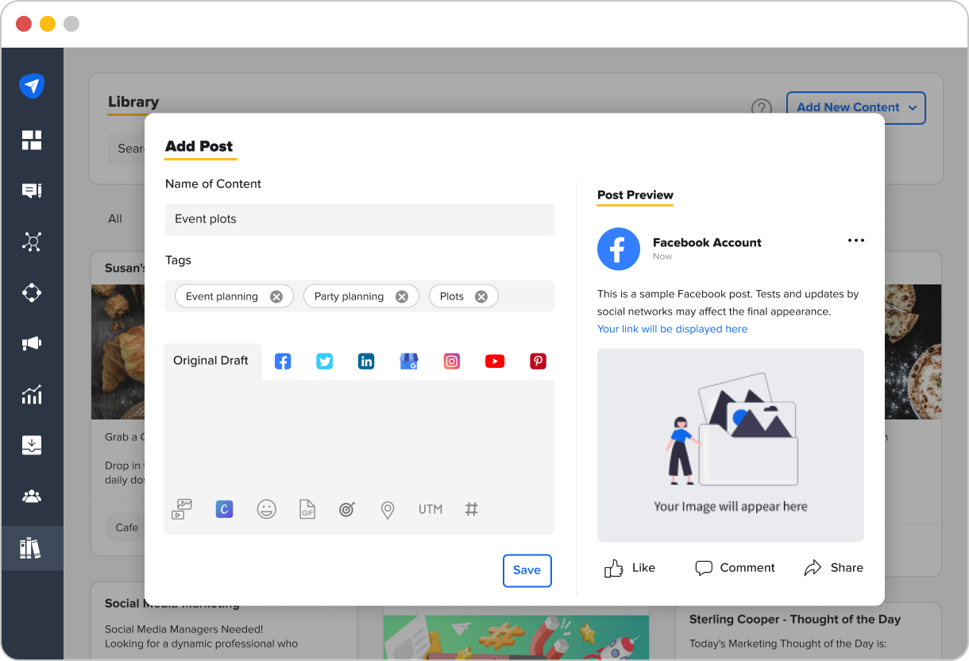Viewport: 969px width, 661px height.
Task: Open the Canva design icon
Action: coord(224,509)
